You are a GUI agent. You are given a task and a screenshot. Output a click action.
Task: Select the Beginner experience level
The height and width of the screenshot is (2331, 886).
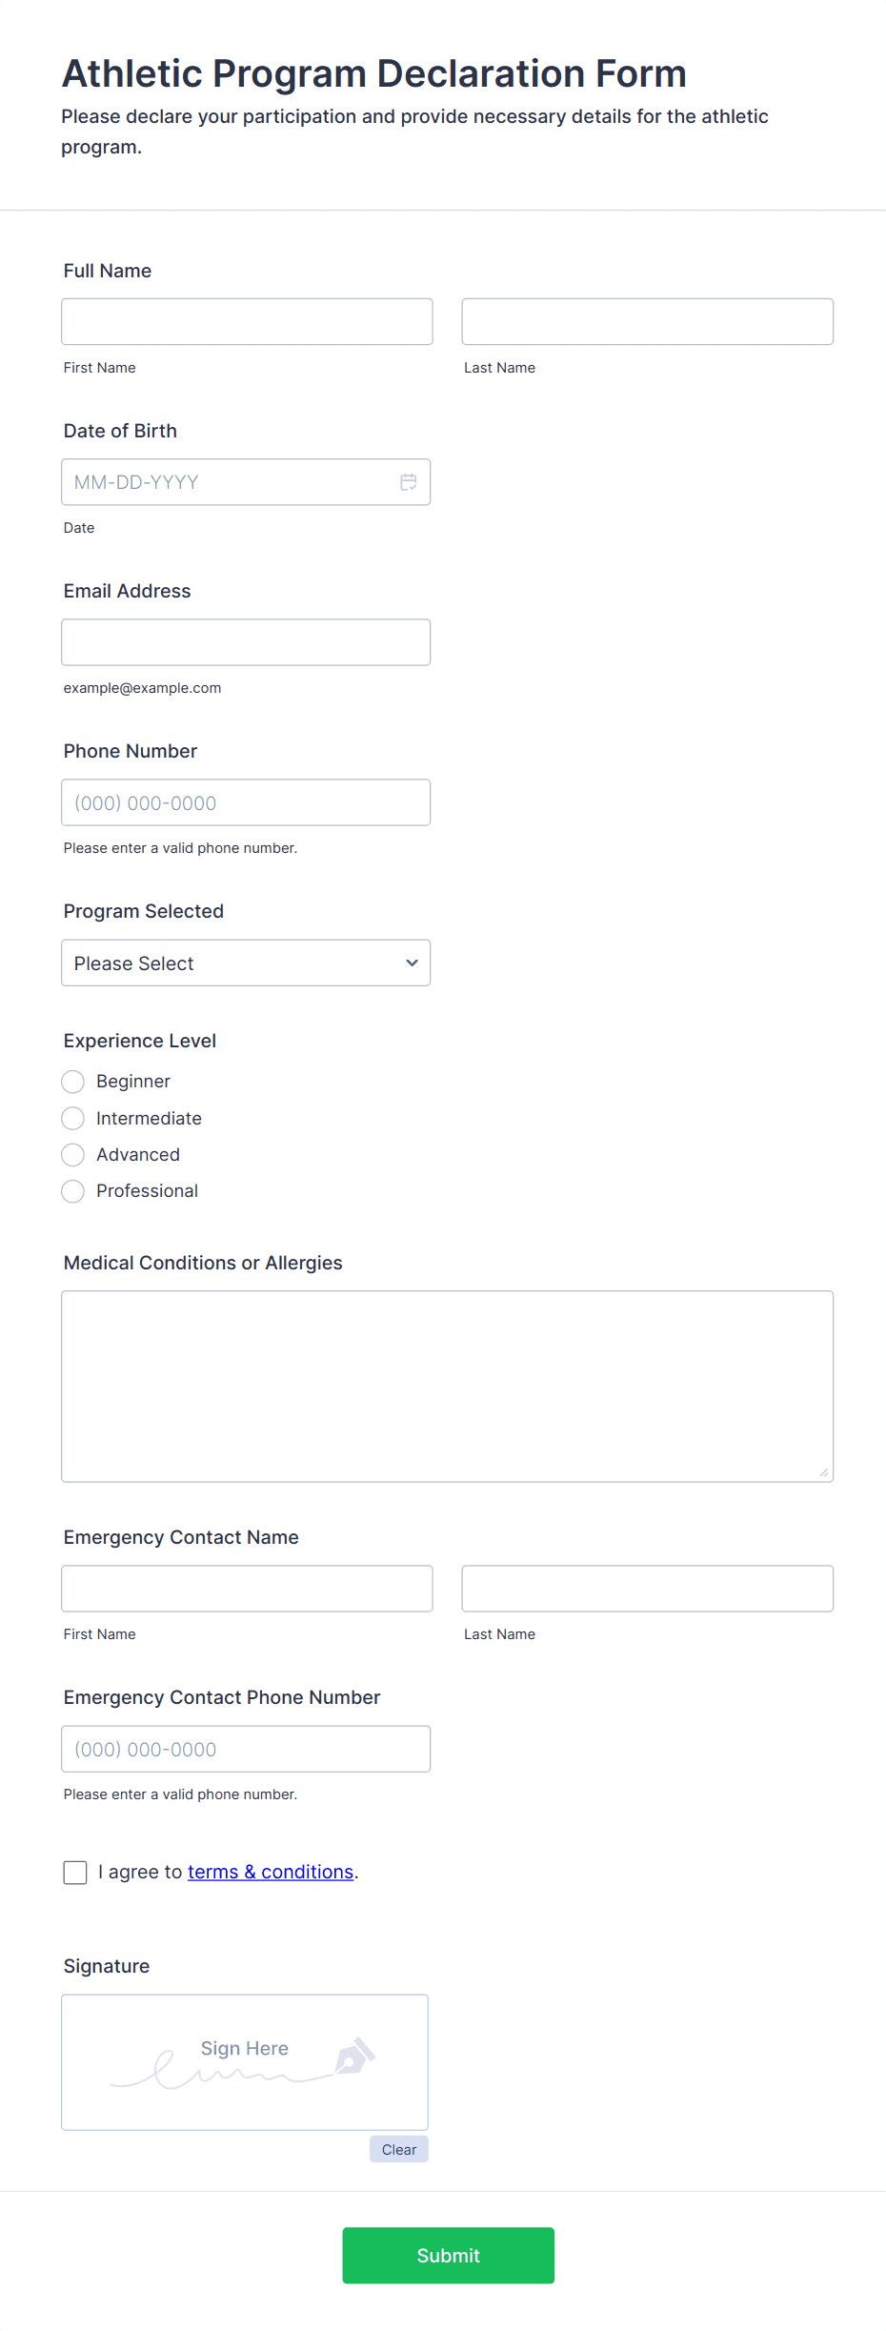pos(73,1082)
